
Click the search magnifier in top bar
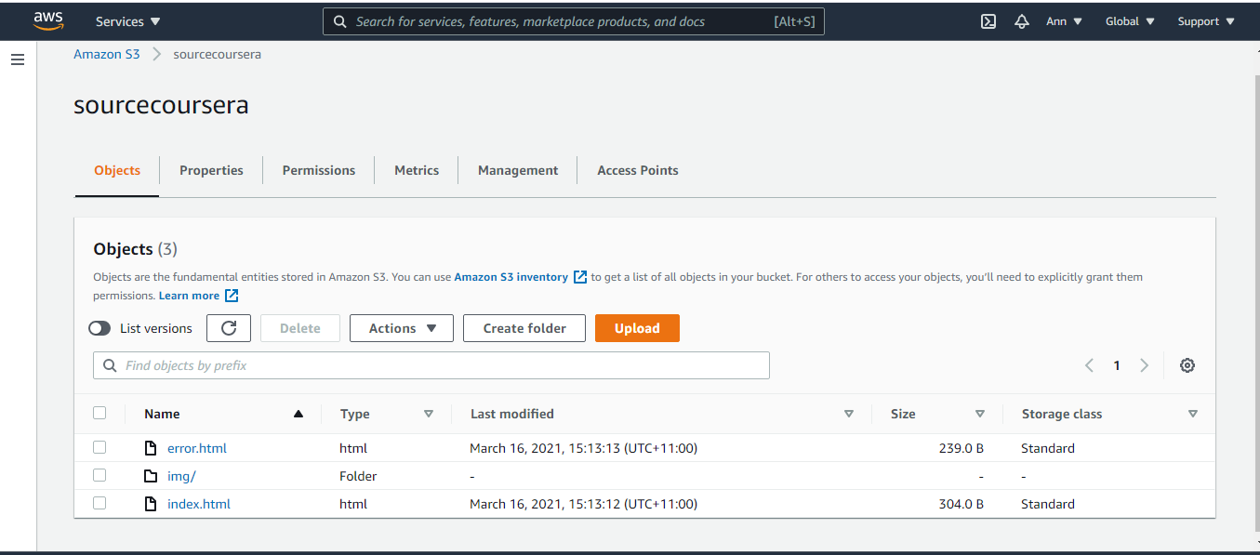point(339,21)
